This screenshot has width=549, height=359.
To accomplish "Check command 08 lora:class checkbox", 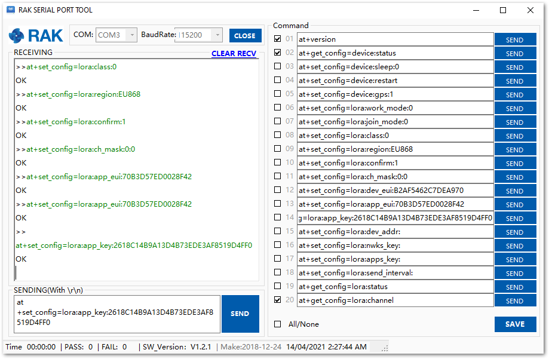I will pyautogui.click(x=278, y=135).
